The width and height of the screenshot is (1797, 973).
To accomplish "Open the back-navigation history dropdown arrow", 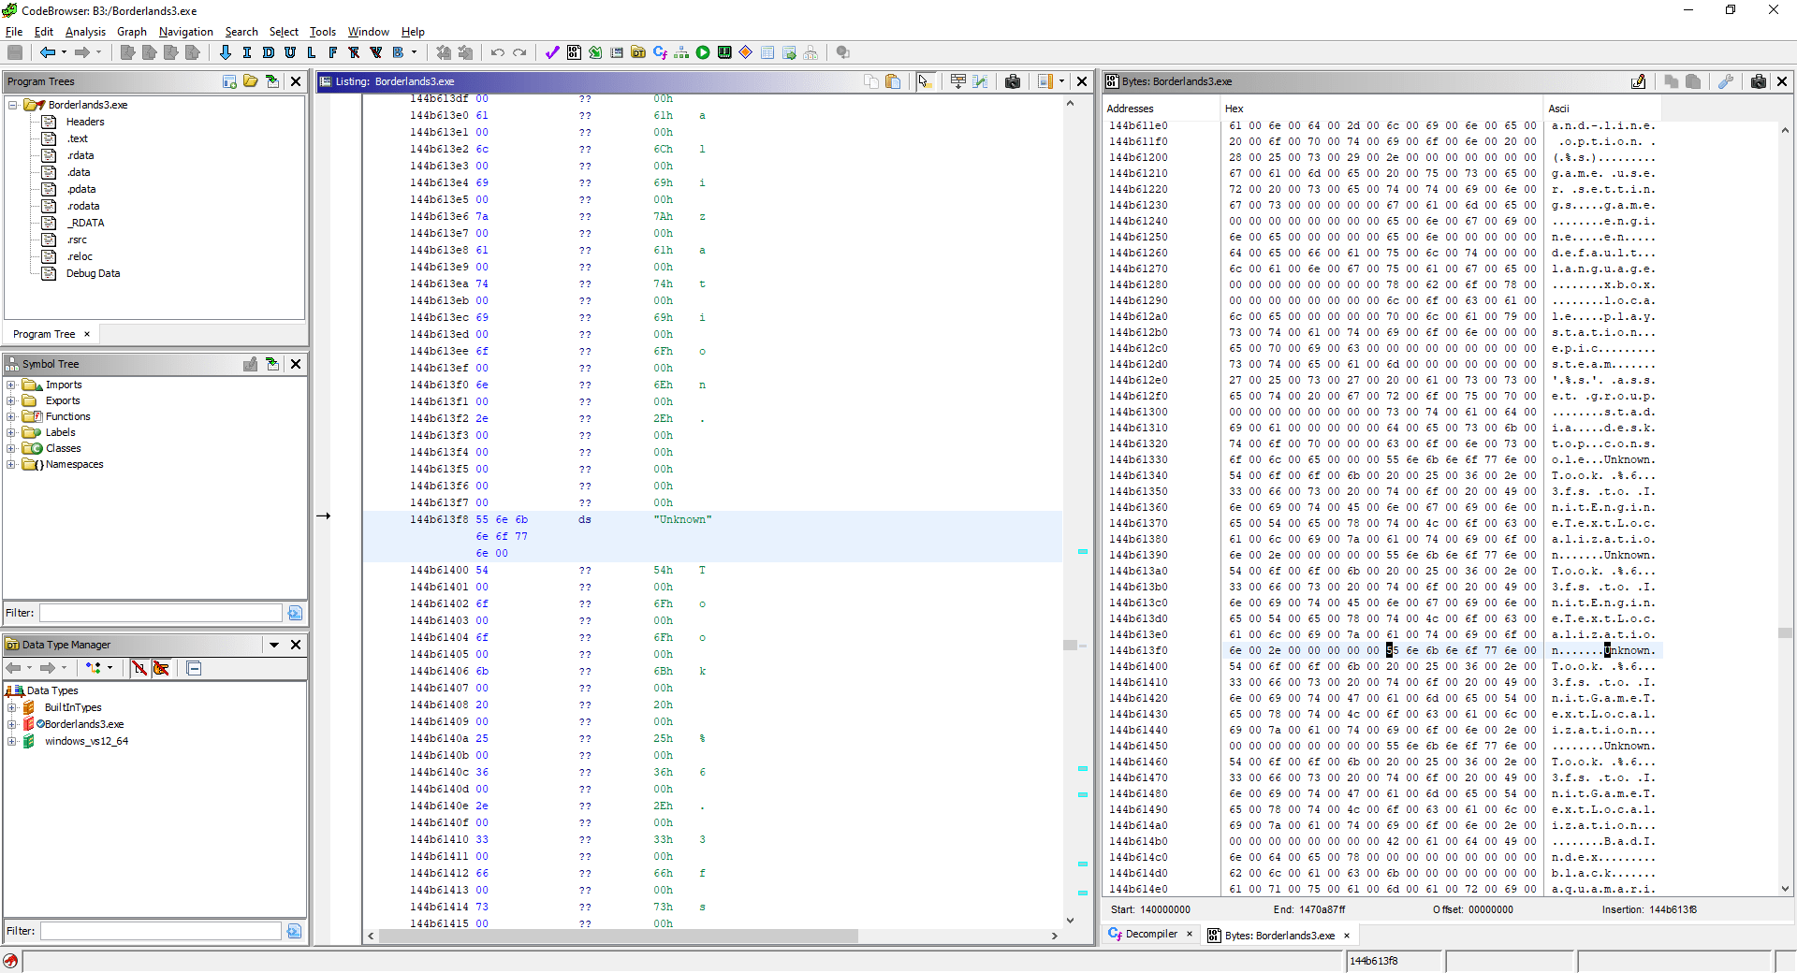I will point(63,52).
